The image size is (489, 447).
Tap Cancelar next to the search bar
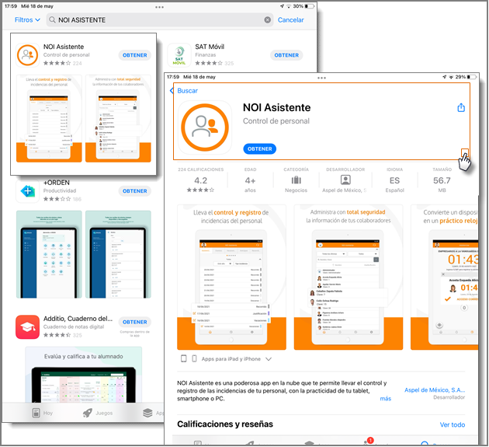point(291,19)
